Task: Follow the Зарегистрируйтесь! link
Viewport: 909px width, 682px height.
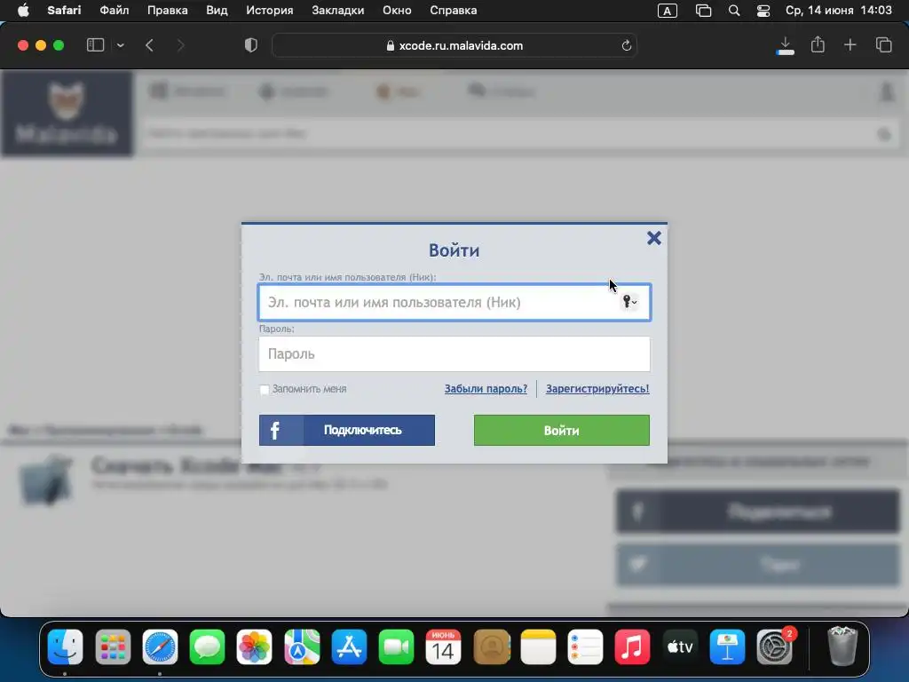Action: pyautogui.click(x=597, y=389)
